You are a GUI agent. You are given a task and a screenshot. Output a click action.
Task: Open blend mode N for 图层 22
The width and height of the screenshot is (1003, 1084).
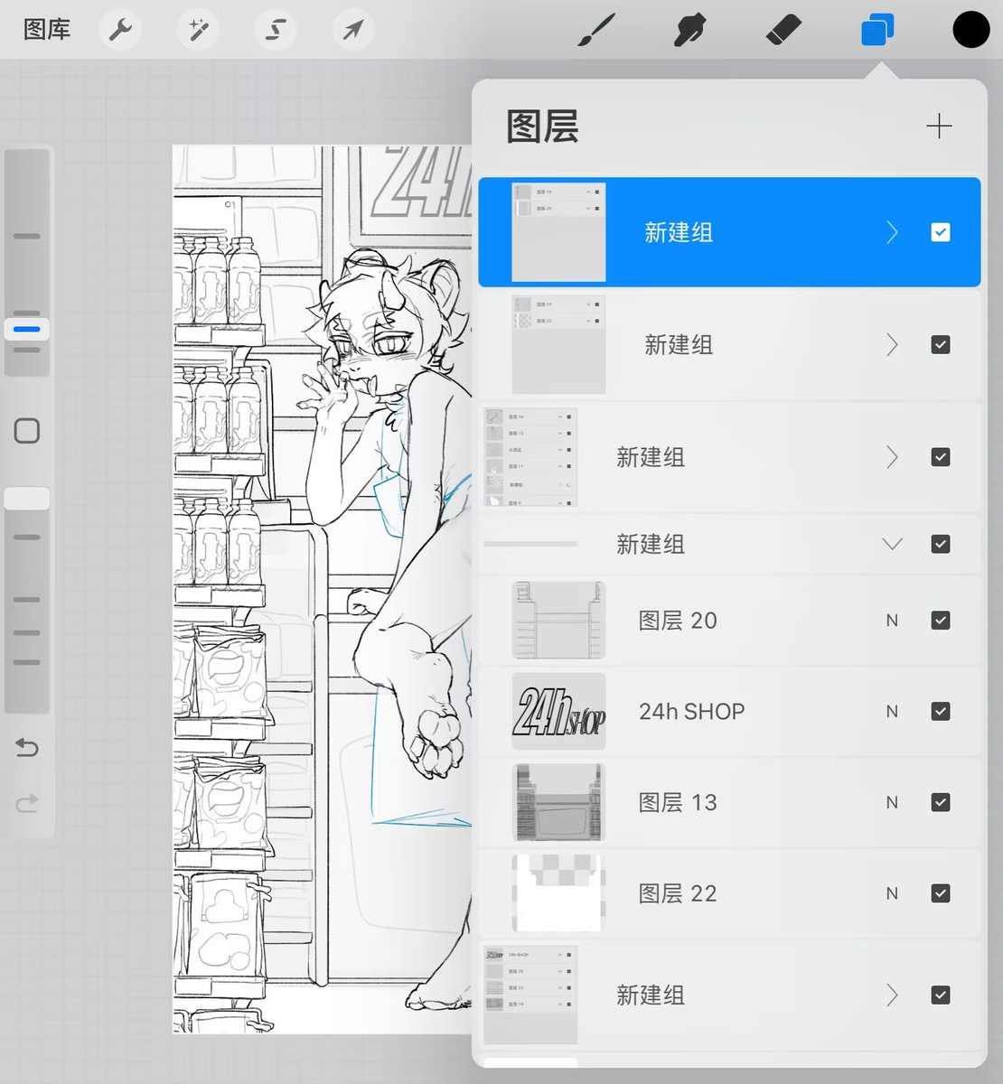click(892, 893)
